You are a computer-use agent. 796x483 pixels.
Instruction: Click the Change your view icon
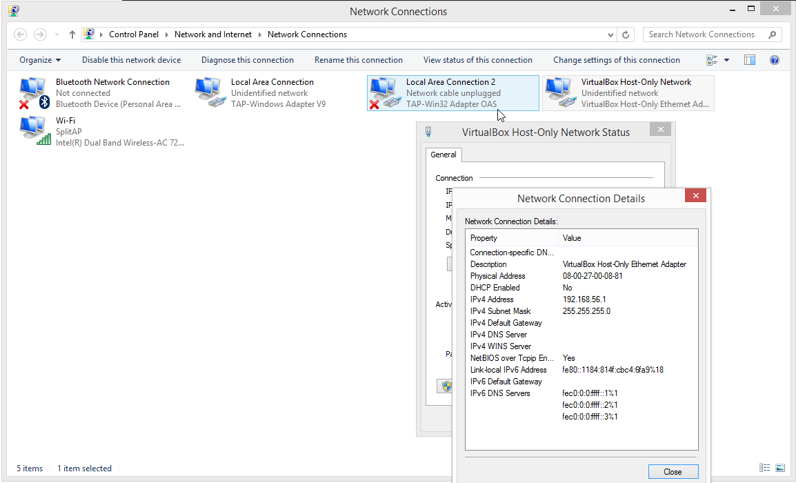(712, 60)
